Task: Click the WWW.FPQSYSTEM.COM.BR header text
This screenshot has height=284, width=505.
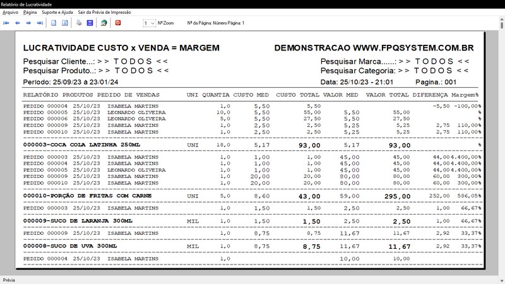Action: coord(413,48)
